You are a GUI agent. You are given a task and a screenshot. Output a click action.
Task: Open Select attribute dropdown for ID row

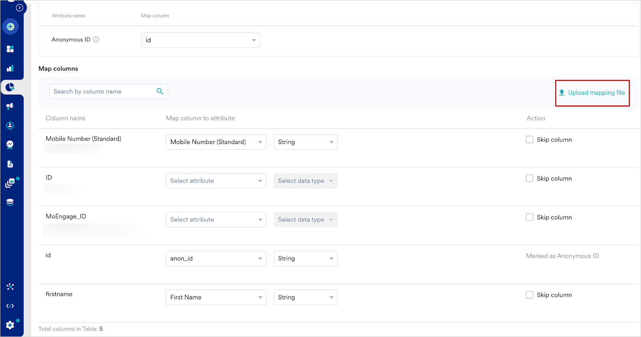coord(216,181)
